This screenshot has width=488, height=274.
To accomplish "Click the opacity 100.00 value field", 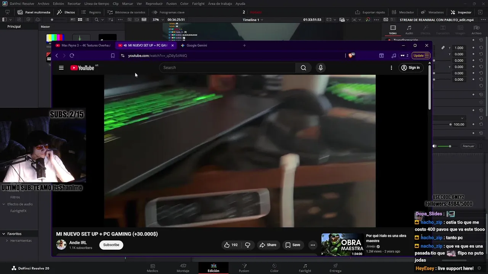I will pyautogui.click(x=459, y=124).
